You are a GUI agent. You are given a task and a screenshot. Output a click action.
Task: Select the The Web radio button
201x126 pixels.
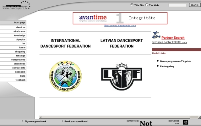point(147,5)
